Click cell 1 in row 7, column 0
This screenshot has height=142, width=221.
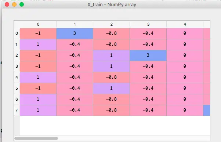point(38,110)
